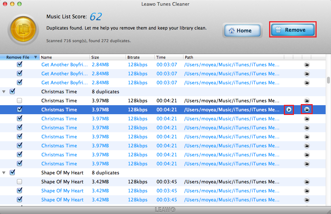331x214 pixels.
Task: Open folder for topmost Get Another Boyfriend row
Action: (307, 64)
